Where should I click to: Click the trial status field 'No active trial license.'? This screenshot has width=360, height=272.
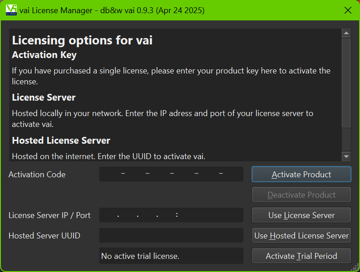[x=171, y=256]
